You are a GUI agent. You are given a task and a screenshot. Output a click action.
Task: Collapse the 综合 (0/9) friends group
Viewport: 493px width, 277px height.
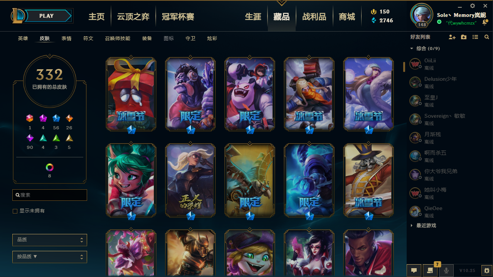[424, 48]
